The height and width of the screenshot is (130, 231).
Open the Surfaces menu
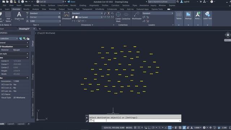51,5
